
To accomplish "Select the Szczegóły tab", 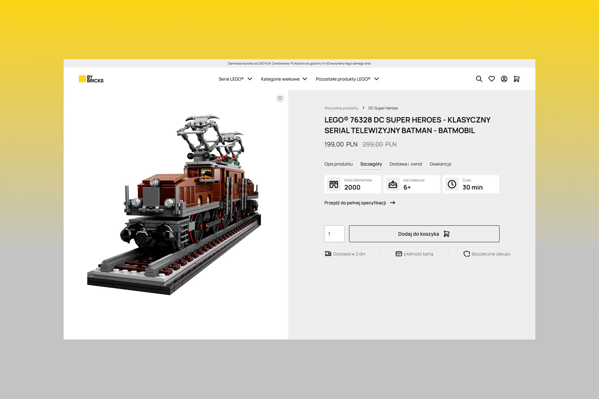I will coord(371,164).
